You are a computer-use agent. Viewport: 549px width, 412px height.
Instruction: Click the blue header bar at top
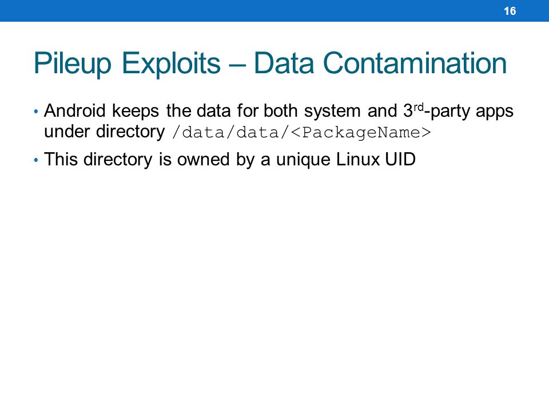tap(274, 11)
